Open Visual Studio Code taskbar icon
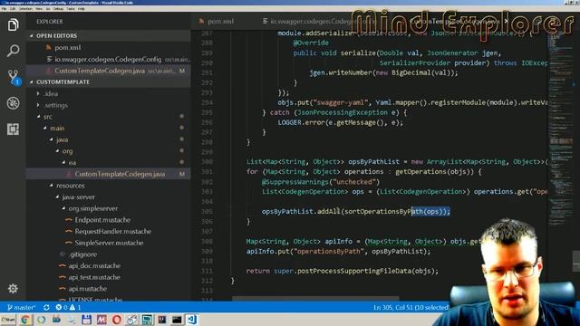 pyautogui.click(x=191, y=320)
